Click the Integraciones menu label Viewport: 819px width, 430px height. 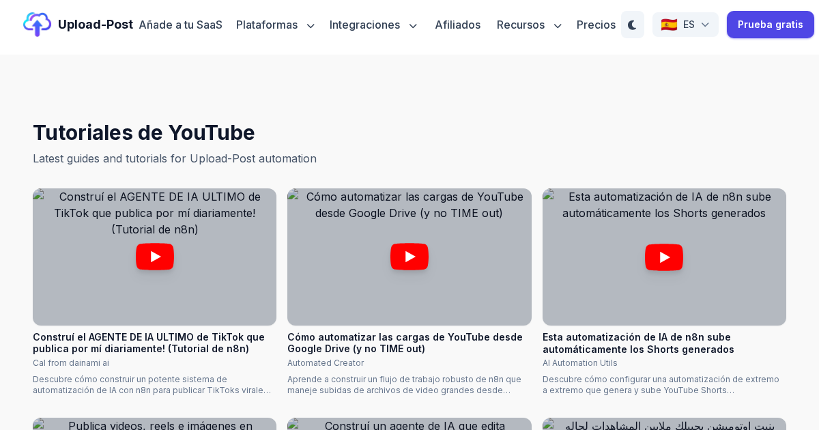tap(364, 25)
